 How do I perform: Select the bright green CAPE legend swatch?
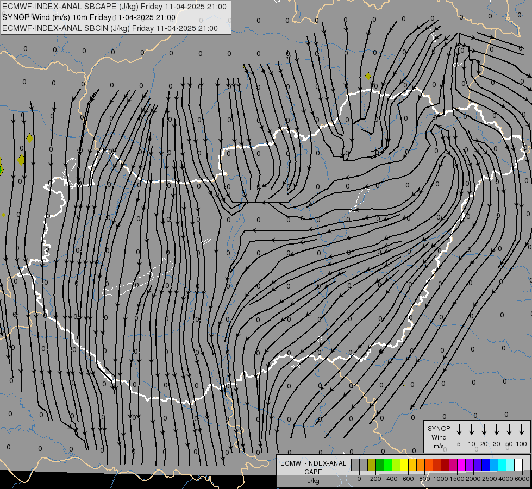tap(388, 465)
